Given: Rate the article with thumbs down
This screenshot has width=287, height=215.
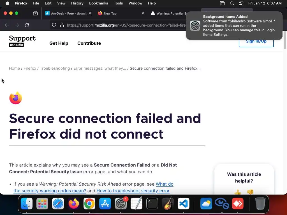Looking at the screenshot, I should (250, 192).
